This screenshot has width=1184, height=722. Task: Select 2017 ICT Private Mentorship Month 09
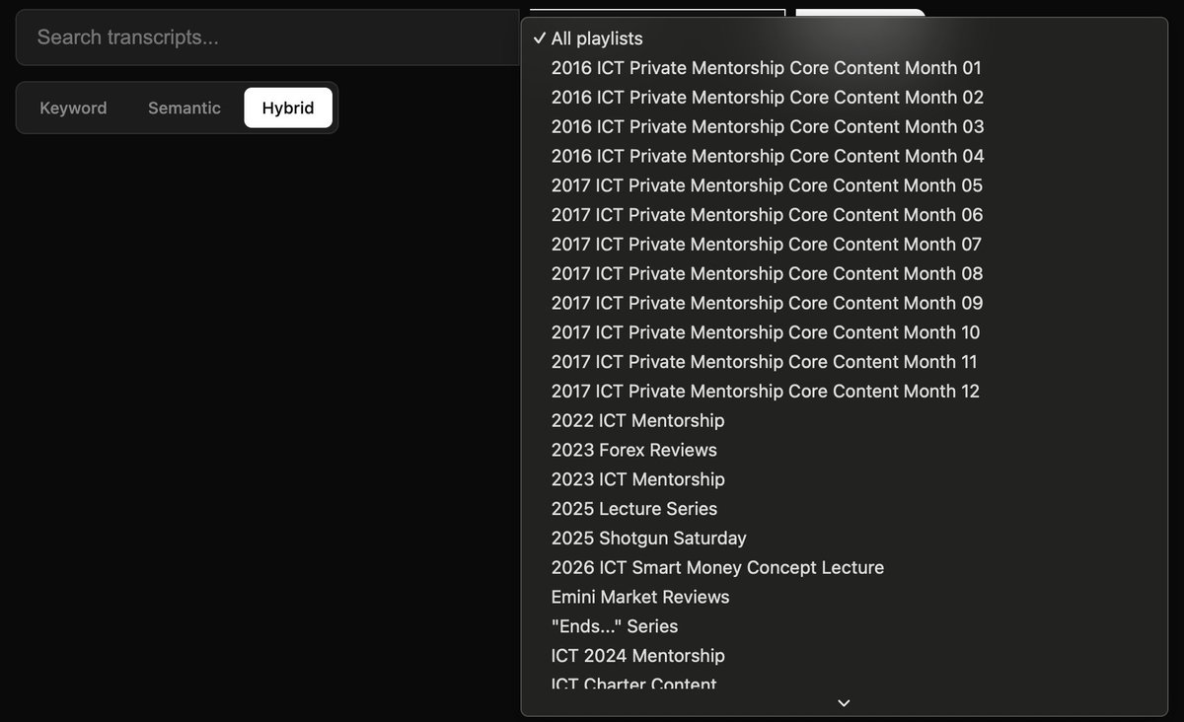(x=844, y=303)
